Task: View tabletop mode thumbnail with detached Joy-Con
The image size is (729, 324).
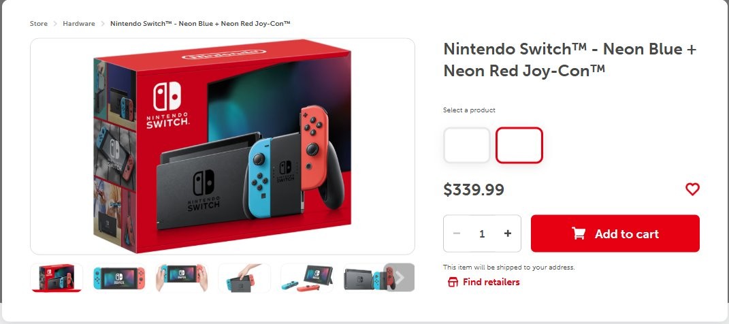Action: [x=307, y=278]
